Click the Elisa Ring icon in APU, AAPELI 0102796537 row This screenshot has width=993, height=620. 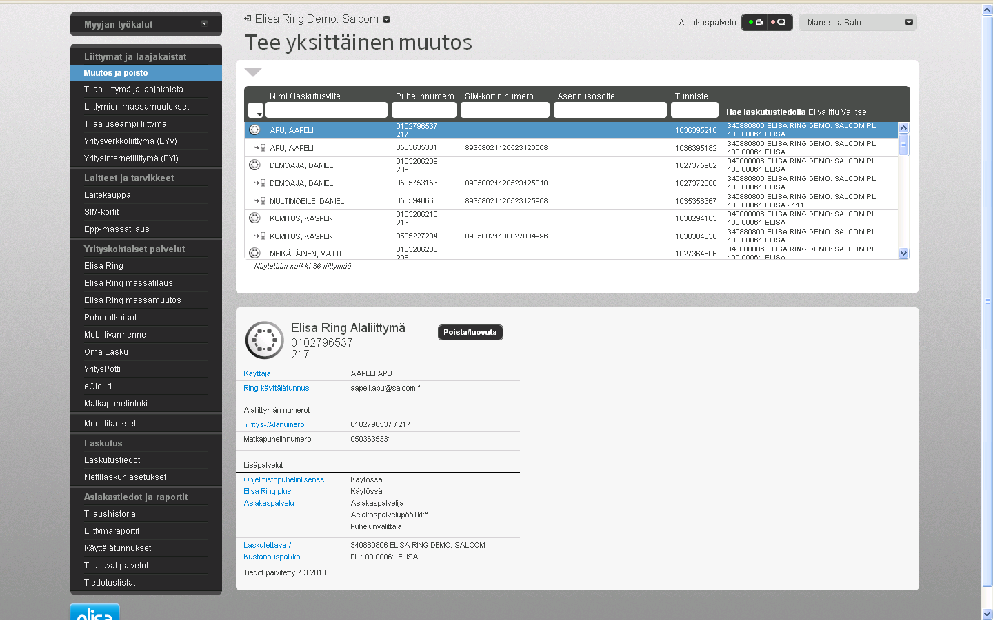pos(254,130)
